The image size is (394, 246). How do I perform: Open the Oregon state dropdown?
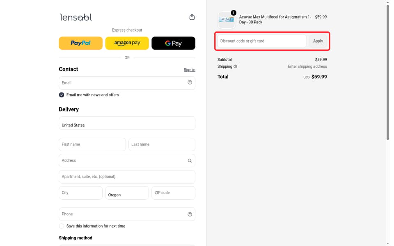pyautogui.click(x=127, y=193)
